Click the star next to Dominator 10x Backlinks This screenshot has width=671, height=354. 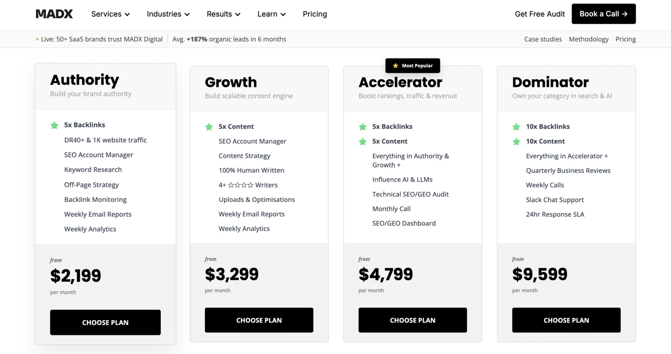pyautogui.click(x=516, y=127)
